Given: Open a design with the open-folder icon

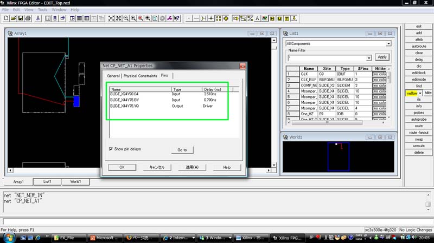Looking at the screenshot, I should point(13,18).
